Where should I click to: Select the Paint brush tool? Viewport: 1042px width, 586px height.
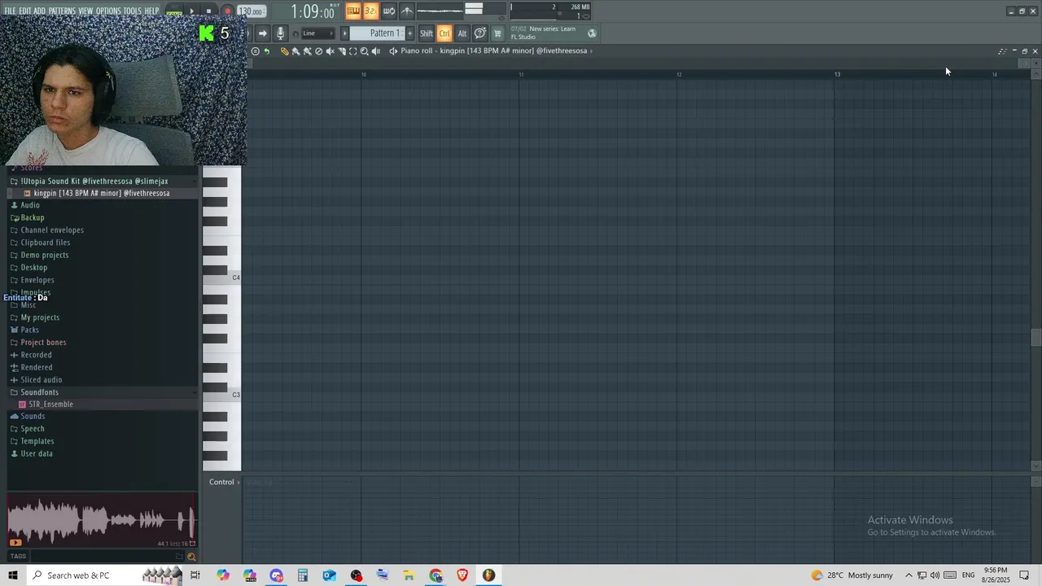296,51
